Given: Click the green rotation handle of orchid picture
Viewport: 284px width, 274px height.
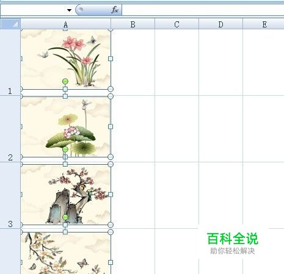Looking at the screenshot, I should pos(65,82).
